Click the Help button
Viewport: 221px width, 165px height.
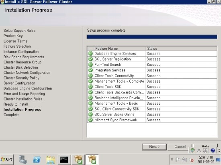click(205, 146)
